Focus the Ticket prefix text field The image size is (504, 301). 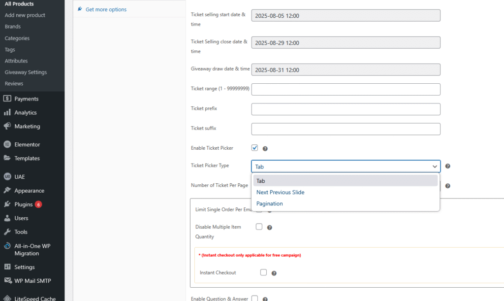(x=346, y=109)
